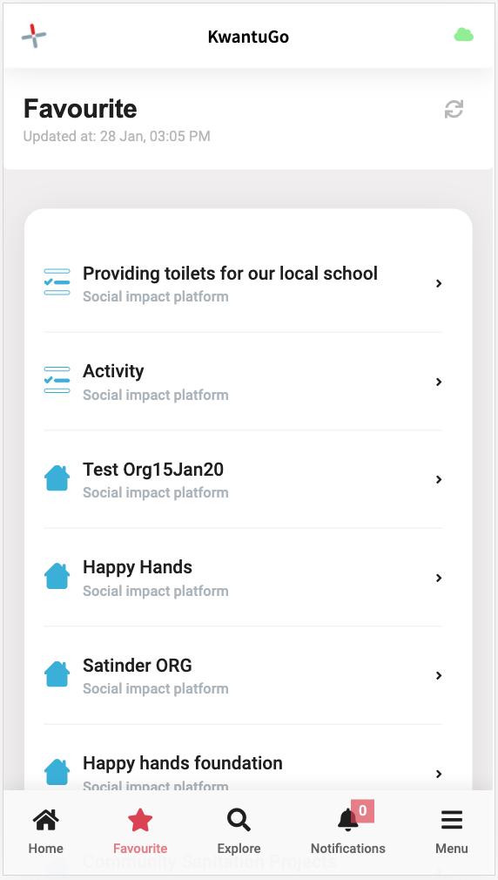
Task: Expand Providing toilets for our local school chevron
Action: tap(439, 283)
